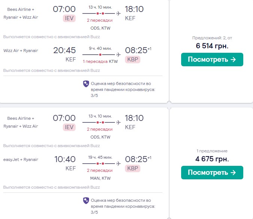Click the 'MAN, KTW' layover airports text

[x=100, y=178]
